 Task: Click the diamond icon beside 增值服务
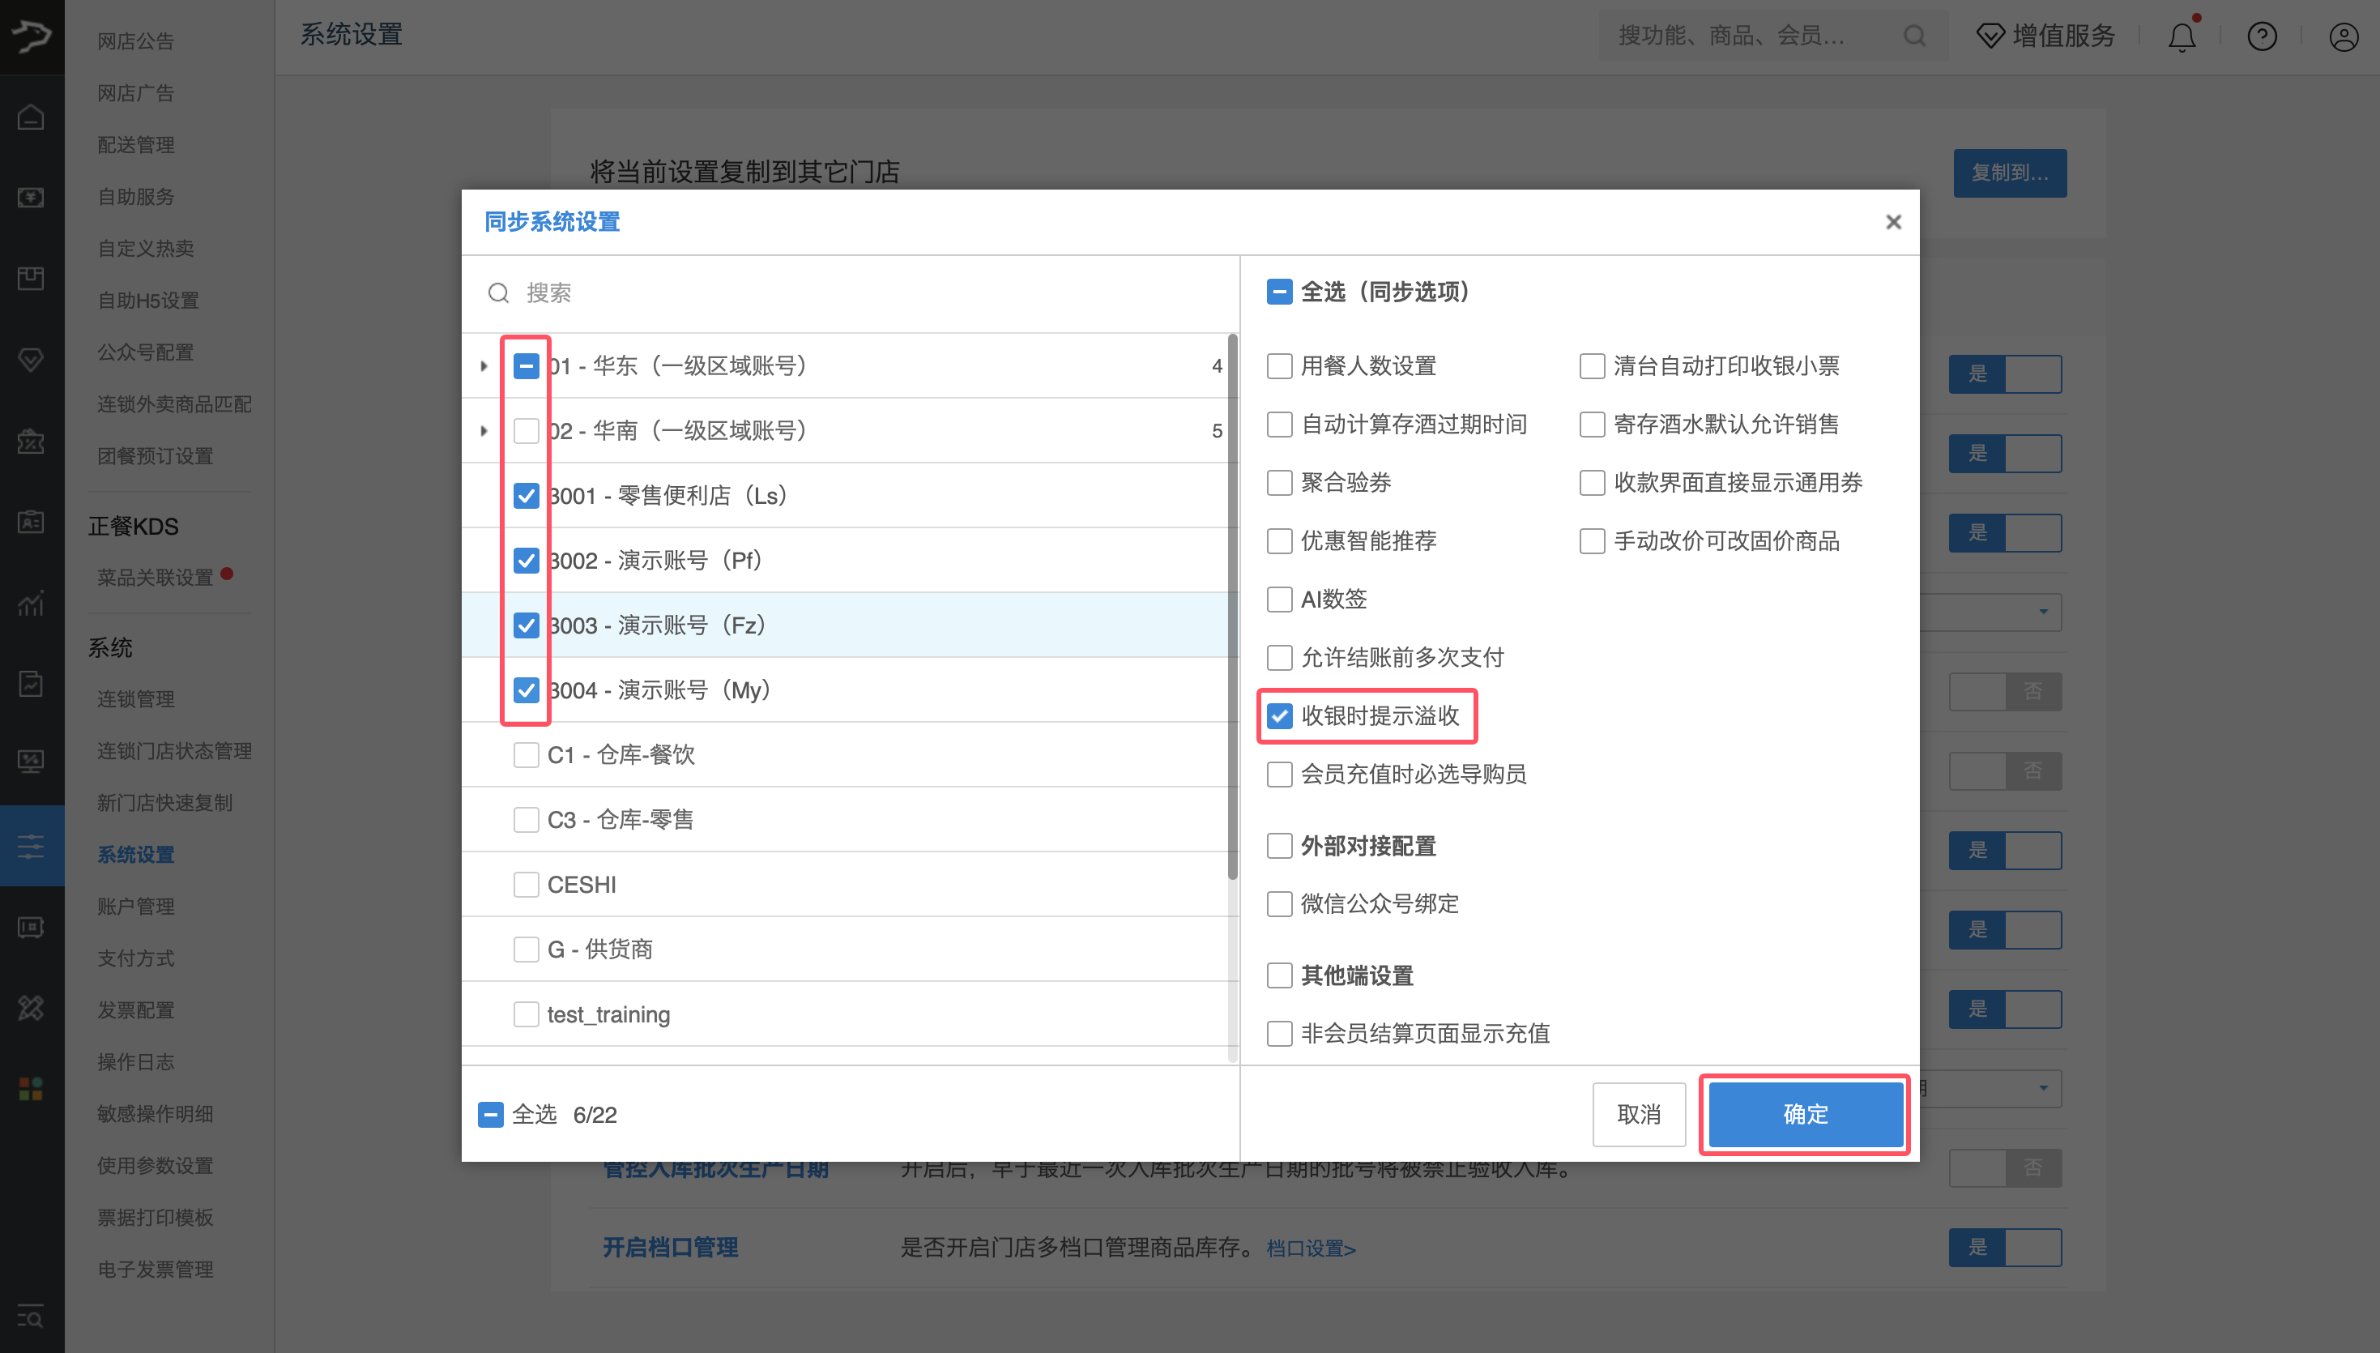1990,36
